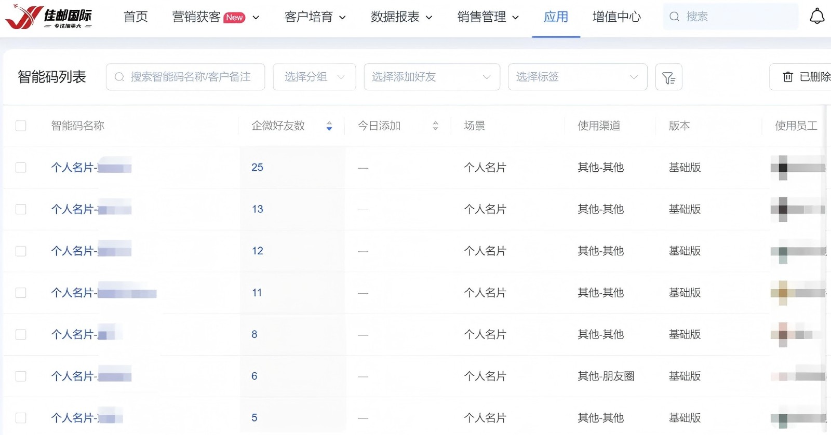Click the friend count link 12
Viewport: 831px width, 435px height.
[x=257, y=251]
